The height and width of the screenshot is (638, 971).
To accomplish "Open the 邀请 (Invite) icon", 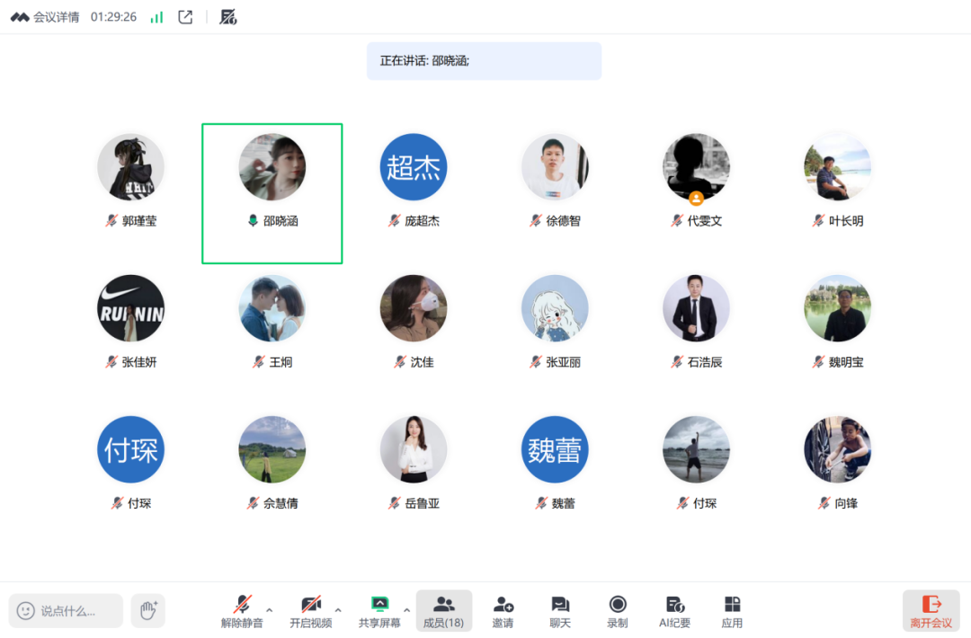I will (x=503, y=610).
